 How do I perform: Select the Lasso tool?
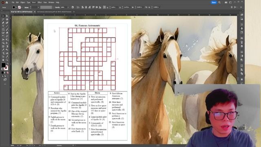(7, 19)
